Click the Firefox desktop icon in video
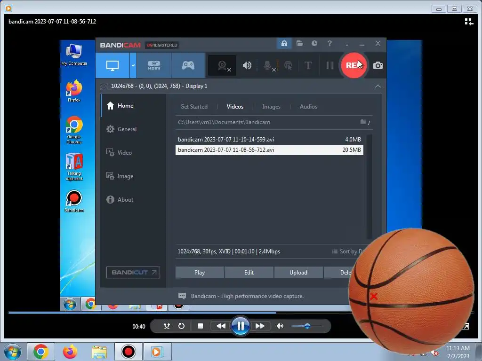482x361 pixels. 74,91
